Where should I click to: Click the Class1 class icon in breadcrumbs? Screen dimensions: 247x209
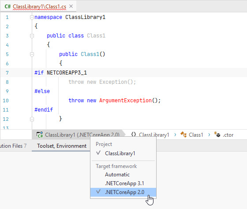click(x=183, y=134)
